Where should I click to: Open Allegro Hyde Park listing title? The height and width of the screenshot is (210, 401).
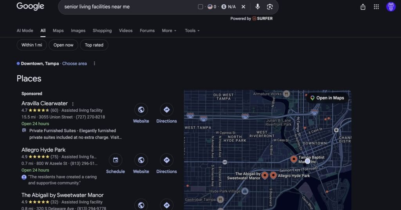(43, 150)
